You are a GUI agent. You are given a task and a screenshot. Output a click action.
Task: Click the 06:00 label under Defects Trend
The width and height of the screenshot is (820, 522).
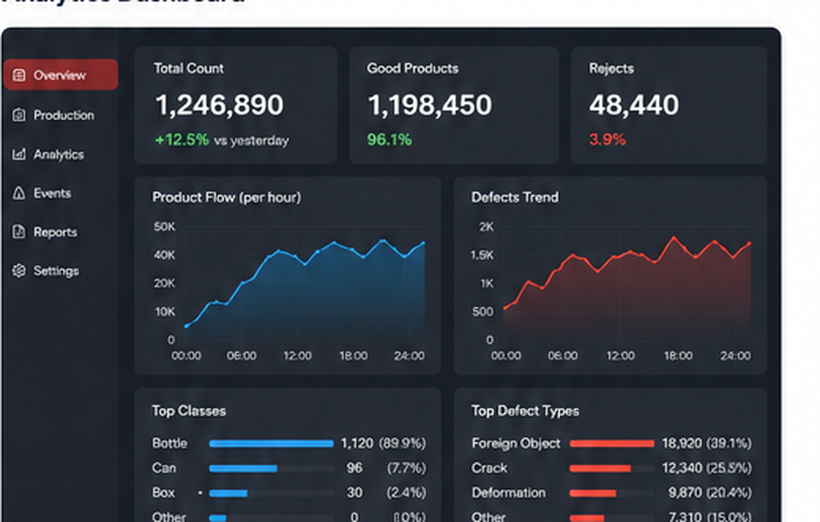point(563,356)
